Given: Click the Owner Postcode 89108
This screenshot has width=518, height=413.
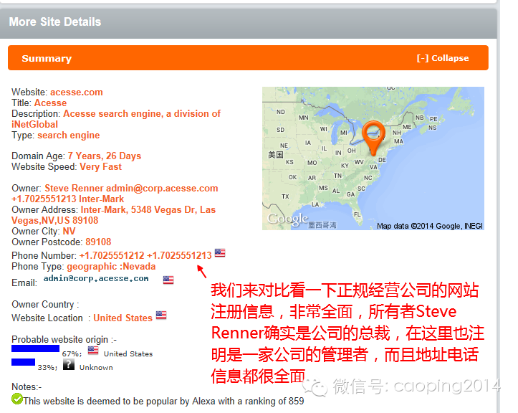Looking at the screenshot, I should pos(98,242).
